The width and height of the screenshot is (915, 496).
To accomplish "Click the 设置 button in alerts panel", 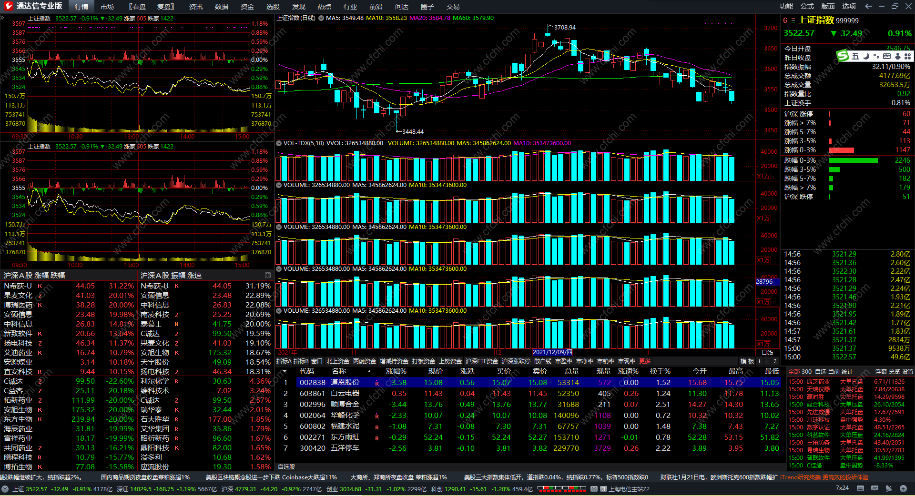I will click(x=908, y=372).
